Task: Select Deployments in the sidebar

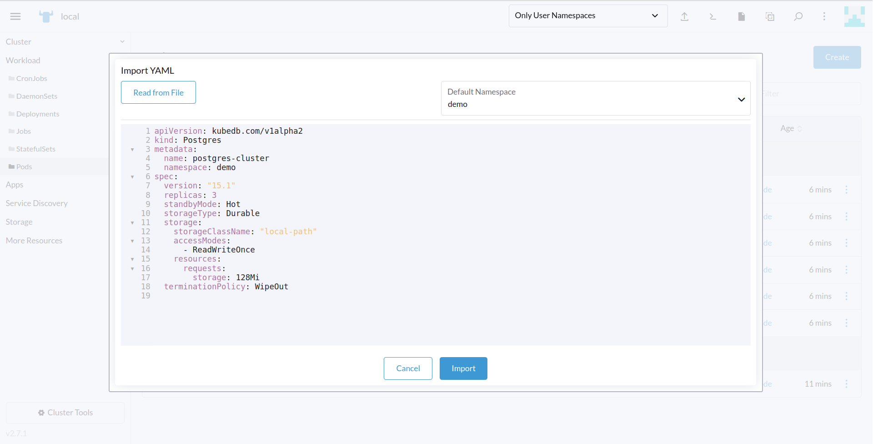Action: coord(38,114)
